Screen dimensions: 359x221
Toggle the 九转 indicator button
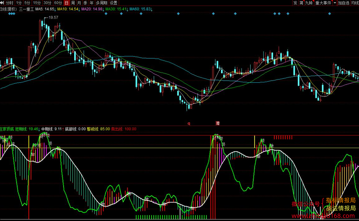(309, 3)
